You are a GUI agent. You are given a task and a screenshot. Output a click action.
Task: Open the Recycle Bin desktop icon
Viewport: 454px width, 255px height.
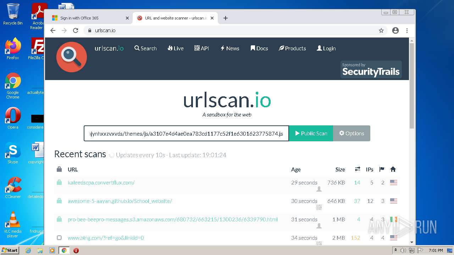13,14
